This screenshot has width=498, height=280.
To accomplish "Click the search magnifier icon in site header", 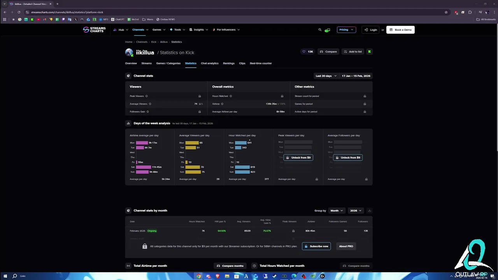I will coord(320,30).
